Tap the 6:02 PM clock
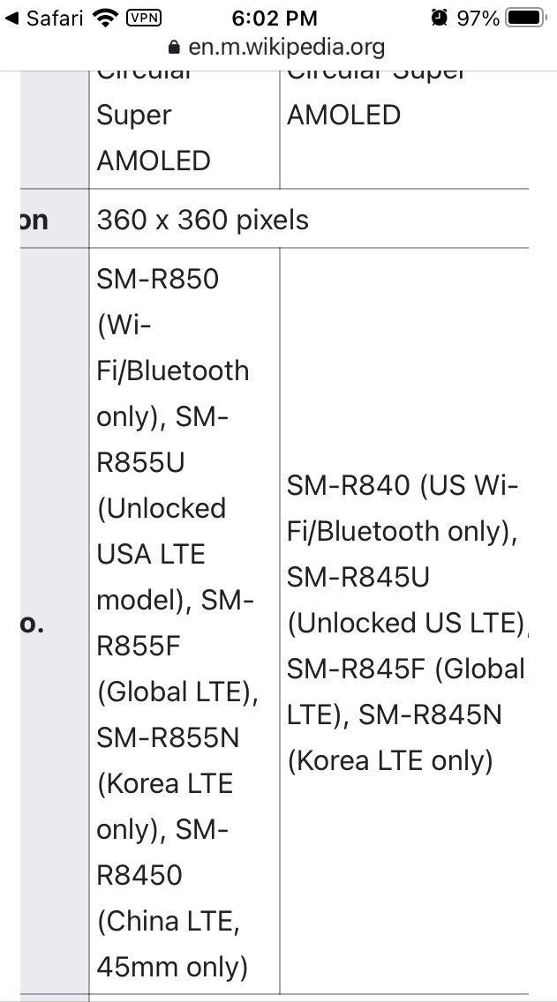Screen dimensions: 557x1002 click(275, 18)
